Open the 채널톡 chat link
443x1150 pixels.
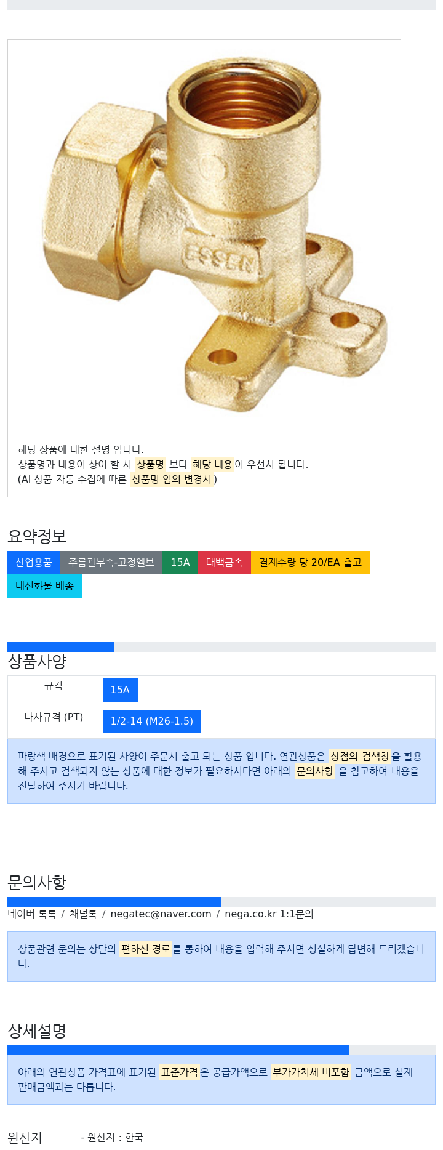coord(83,914)
